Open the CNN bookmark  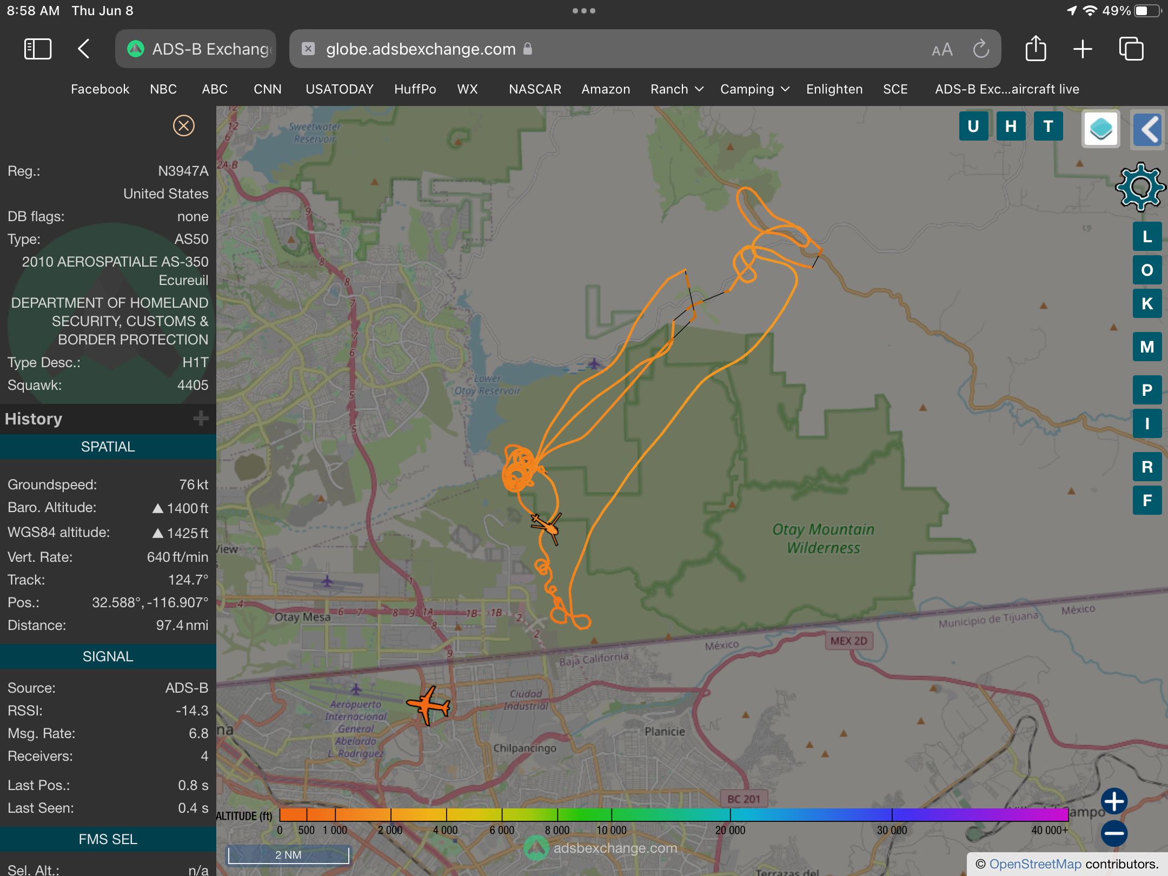click(x=268, y=89)
